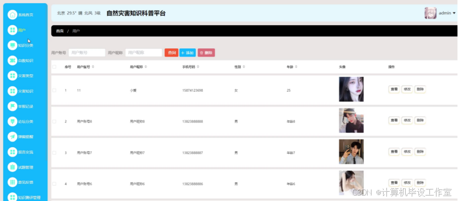The image size is (458, 201).
Task: Click the nickname 小爱 cell
Action: (x=133, y=91)
